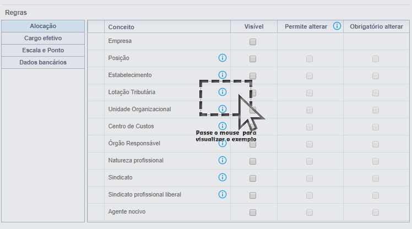Go to Dados bancários tab

tap(43, 62)
